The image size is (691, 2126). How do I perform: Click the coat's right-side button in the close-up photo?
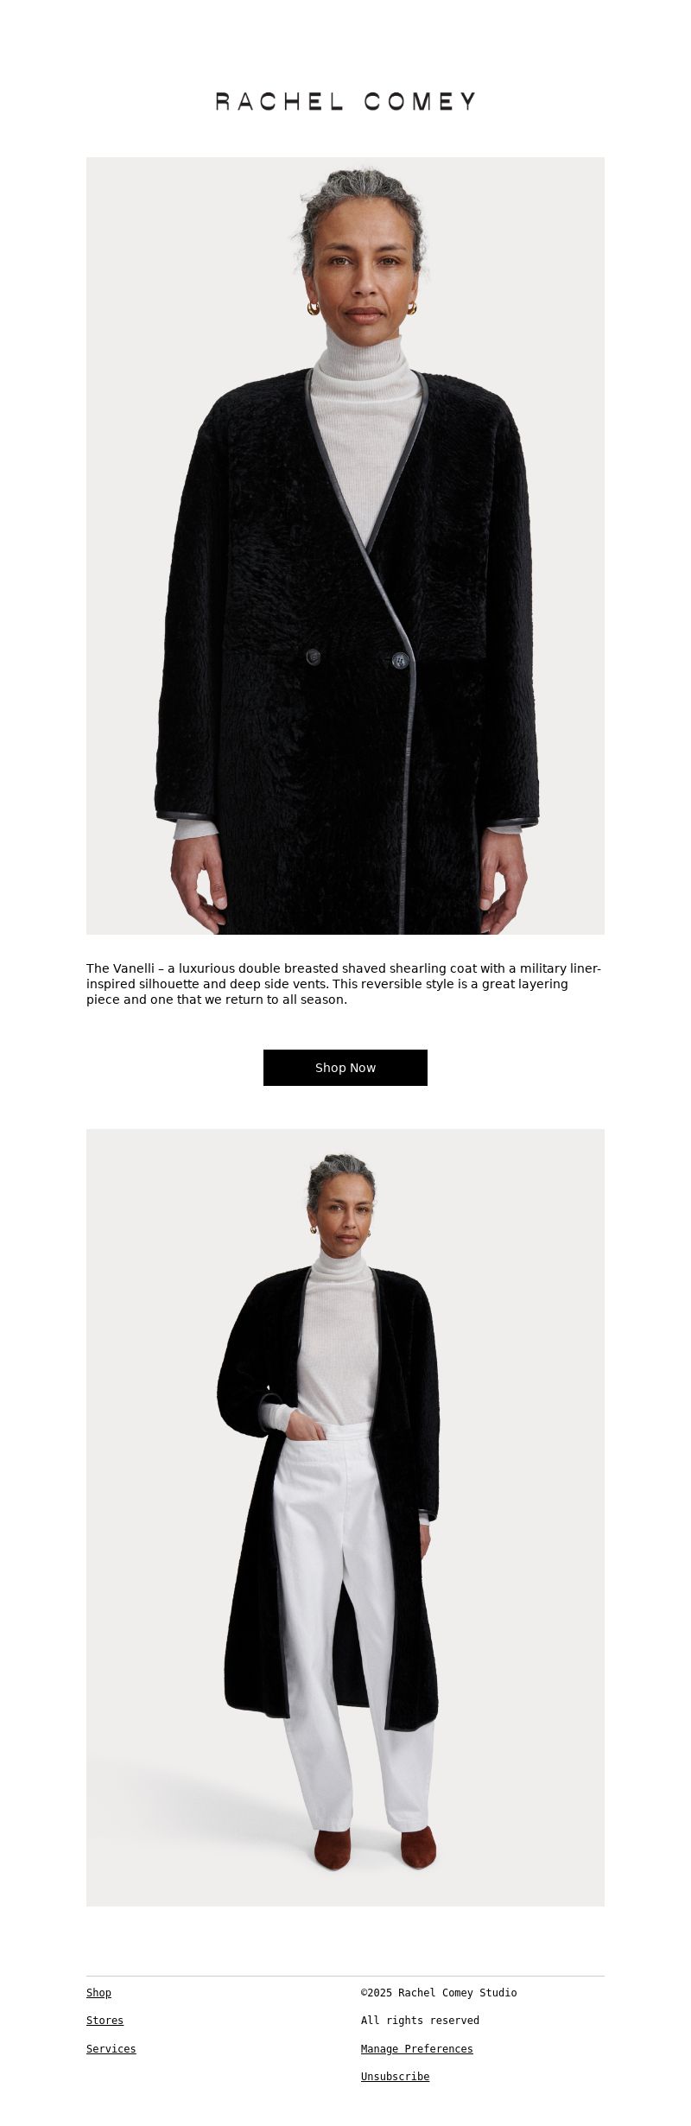point(399,661)
